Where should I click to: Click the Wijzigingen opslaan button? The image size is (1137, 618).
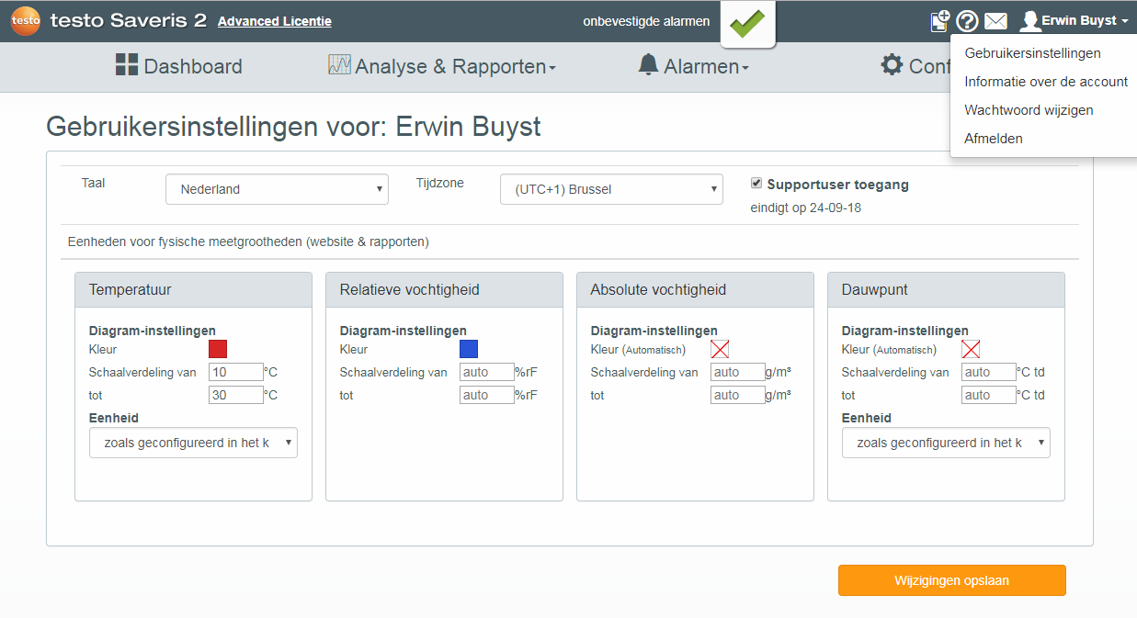pyautogui.click(x=951, y=580)
